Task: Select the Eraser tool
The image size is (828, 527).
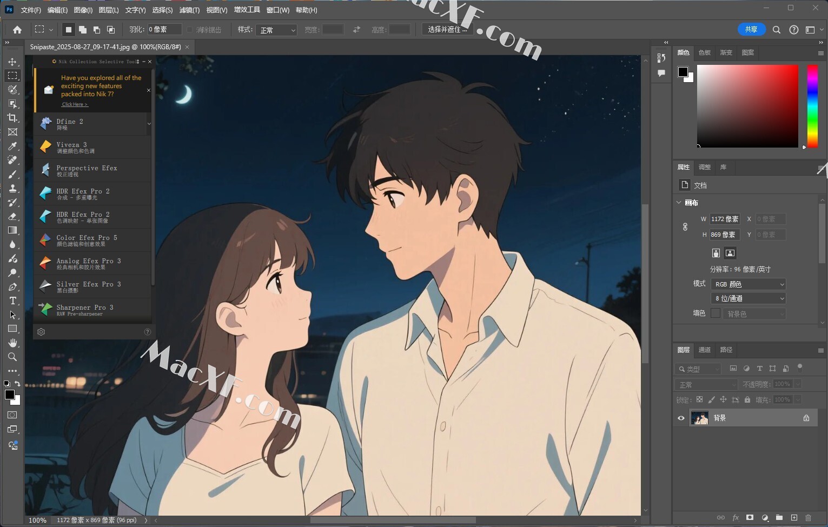Action: pyautogui.click(x=12, y=216)
